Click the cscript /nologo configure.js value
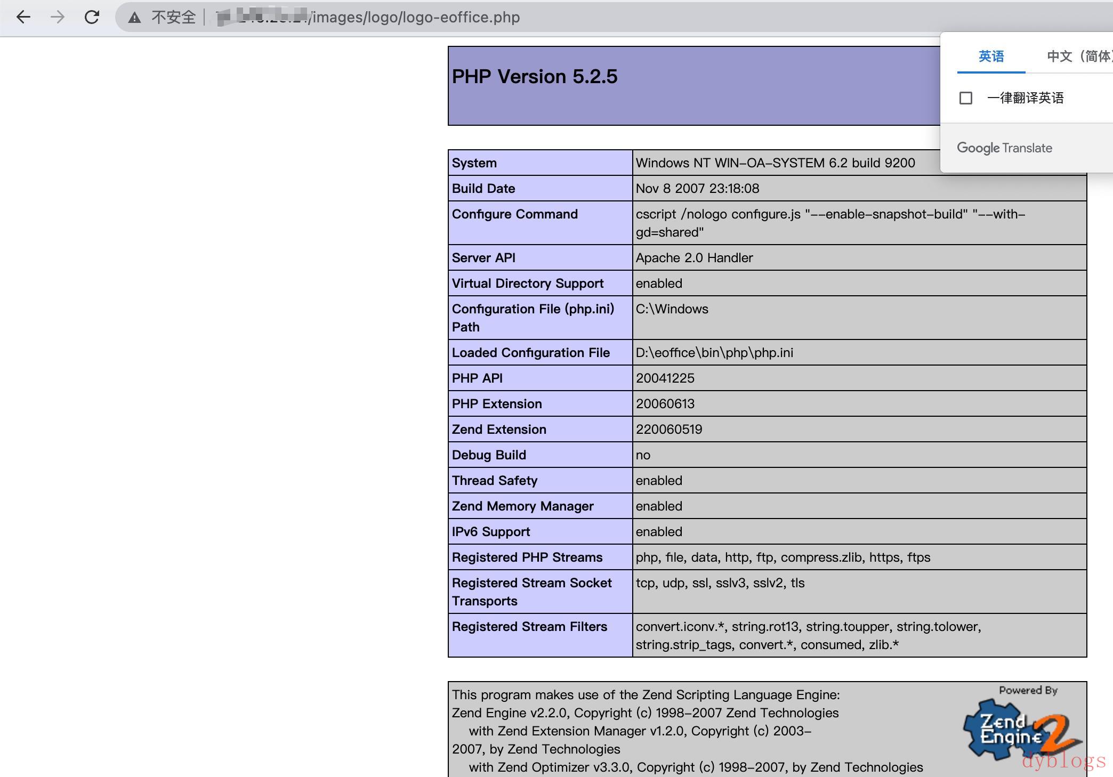Screen dimensions: 1113x777 click(x=830, y=223)
